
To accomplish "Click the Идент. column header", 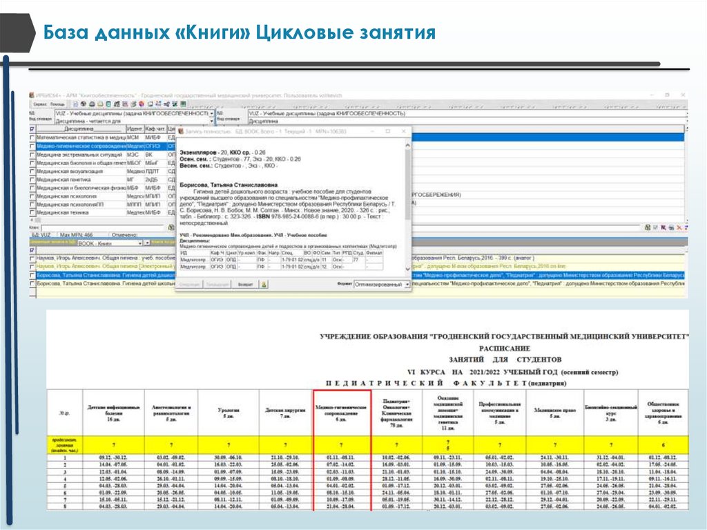I will coord(135,129).
